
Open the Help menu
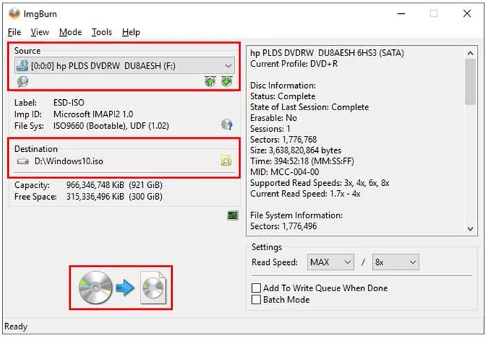point(131,32)
